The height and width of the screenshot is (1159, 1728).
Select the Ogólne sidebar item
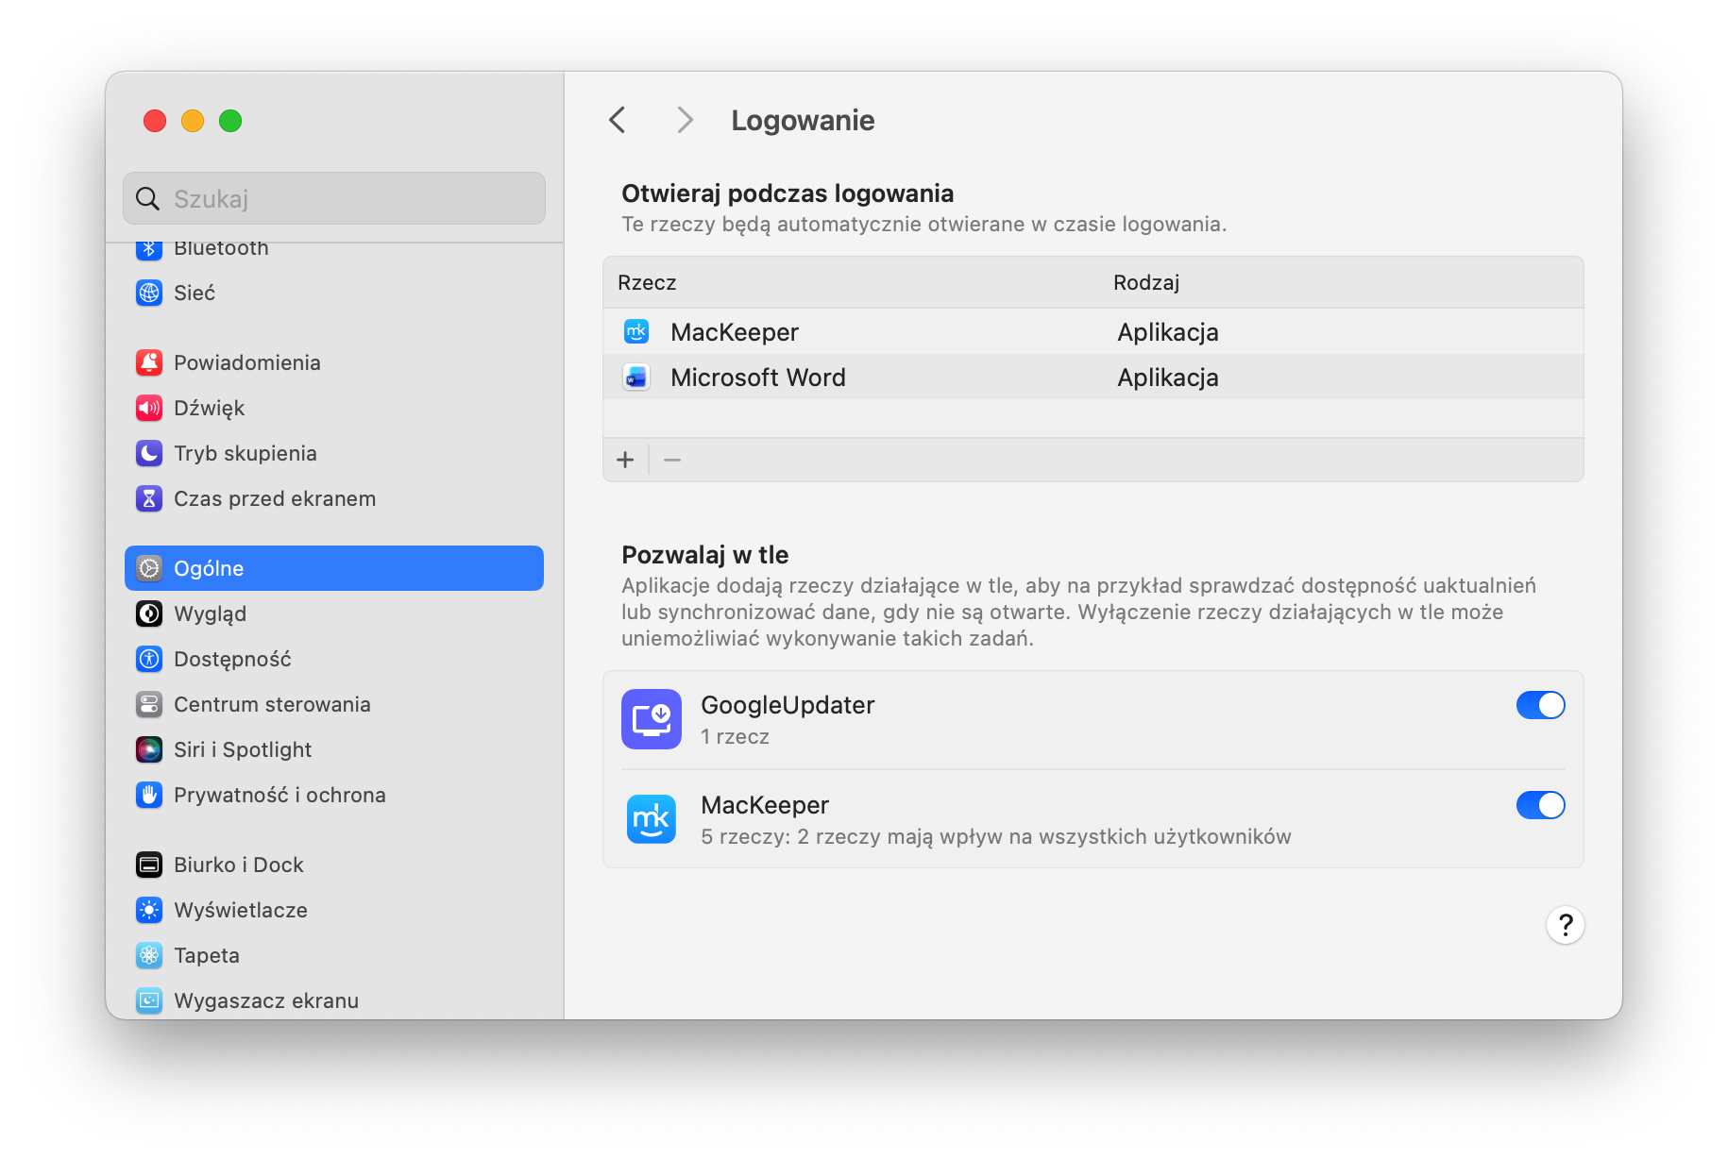click(334, 568)
